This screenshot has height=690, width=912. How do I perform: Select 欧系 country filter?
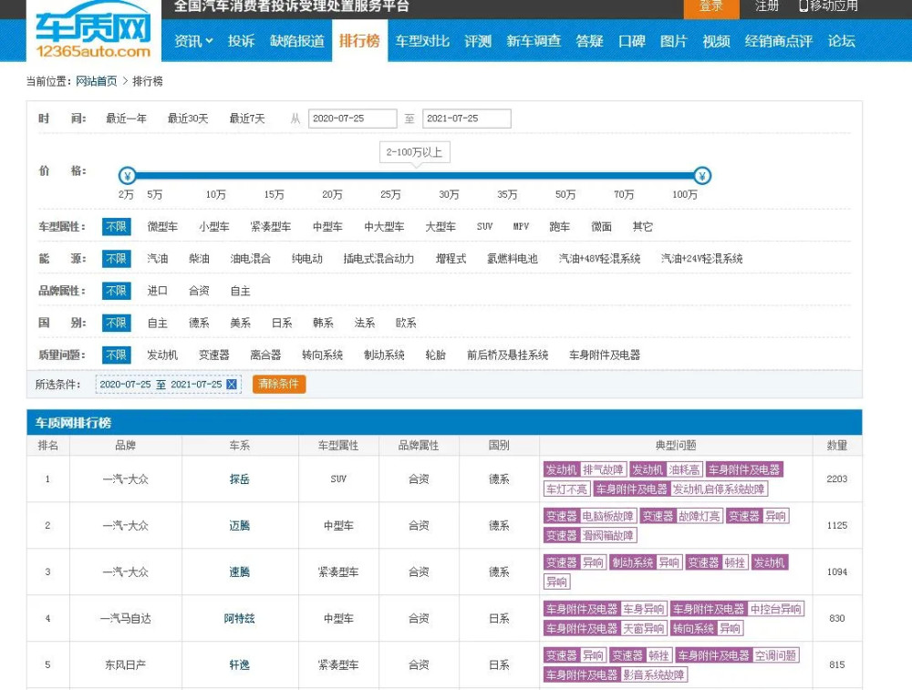tap(406, 323)
